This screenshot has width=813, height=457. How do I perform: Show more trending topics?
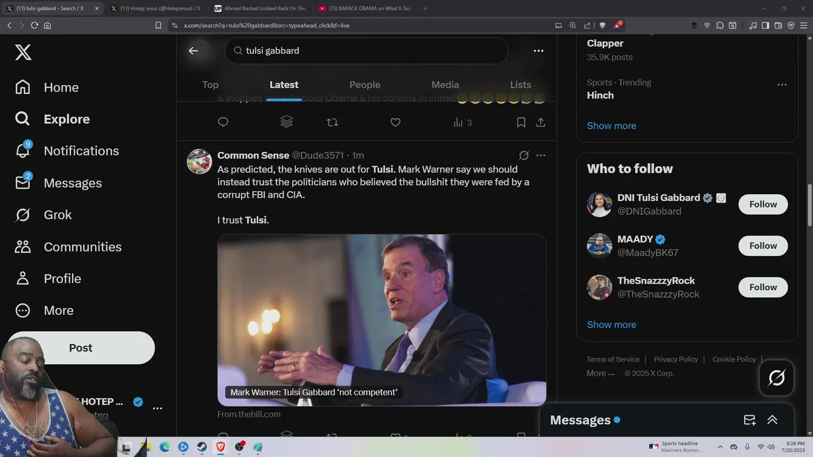point(611,126)
